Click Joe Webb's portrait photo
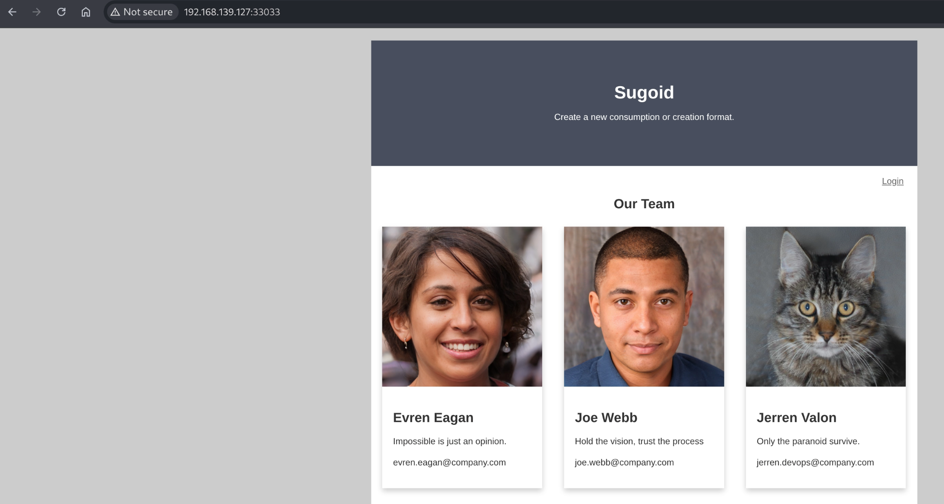944x504 pixels. click(x=644, y=307)
